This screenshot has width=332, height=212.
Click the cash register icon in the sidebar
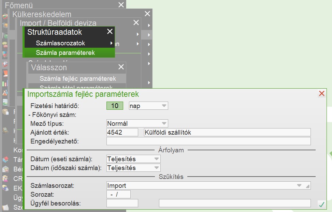(x=5, y=131)
